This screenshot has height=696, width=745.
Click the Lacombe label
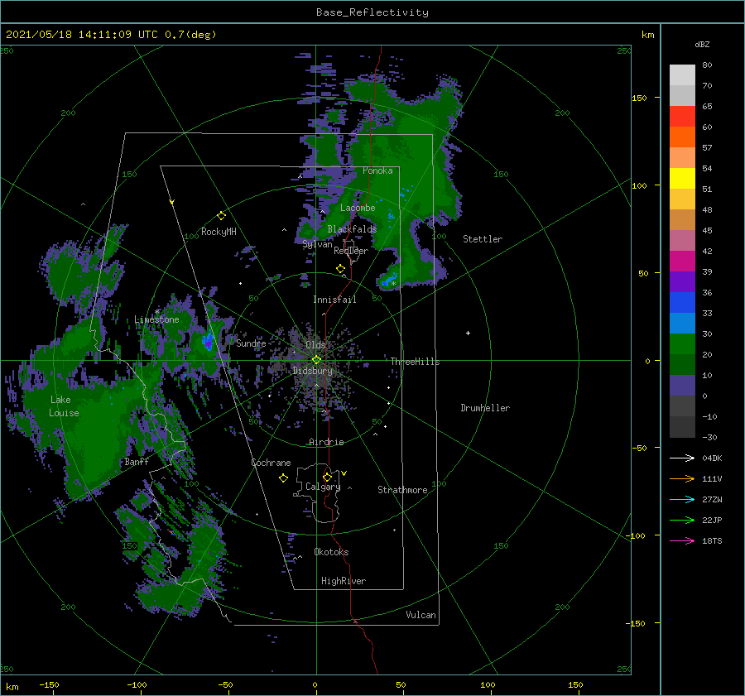coord(358,208)
